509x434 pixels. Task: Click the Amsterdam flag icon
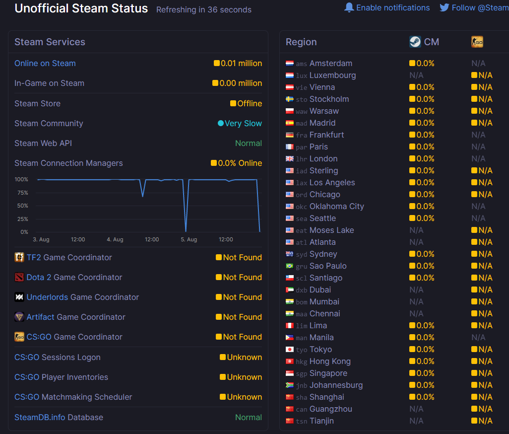click(x=290, y=64)
